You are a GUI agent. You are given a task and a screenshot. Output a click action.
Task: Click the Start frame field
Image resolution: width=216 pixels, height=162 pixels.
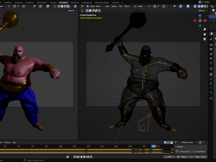187,157
